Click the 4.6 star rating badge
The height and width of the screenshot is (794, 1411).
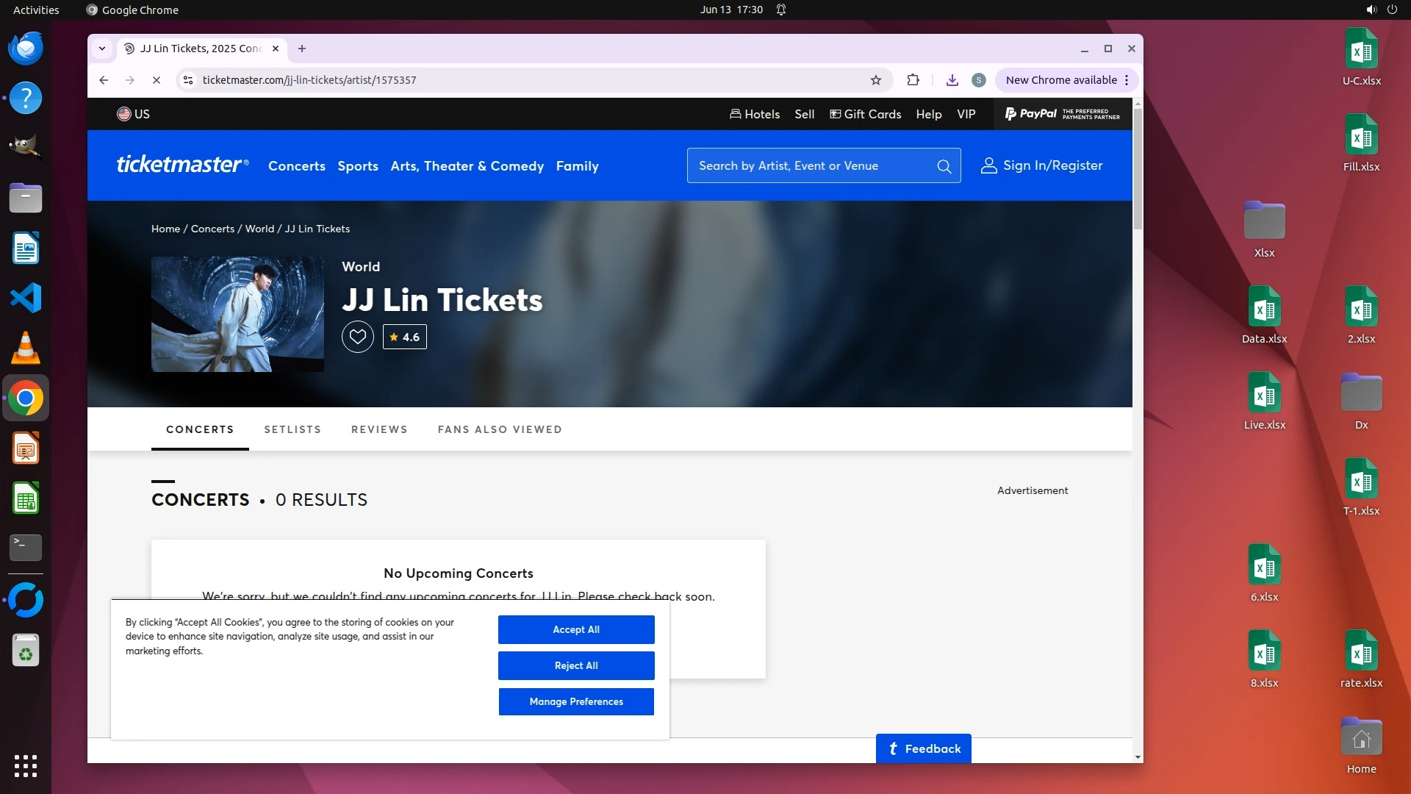click(404, 337)
